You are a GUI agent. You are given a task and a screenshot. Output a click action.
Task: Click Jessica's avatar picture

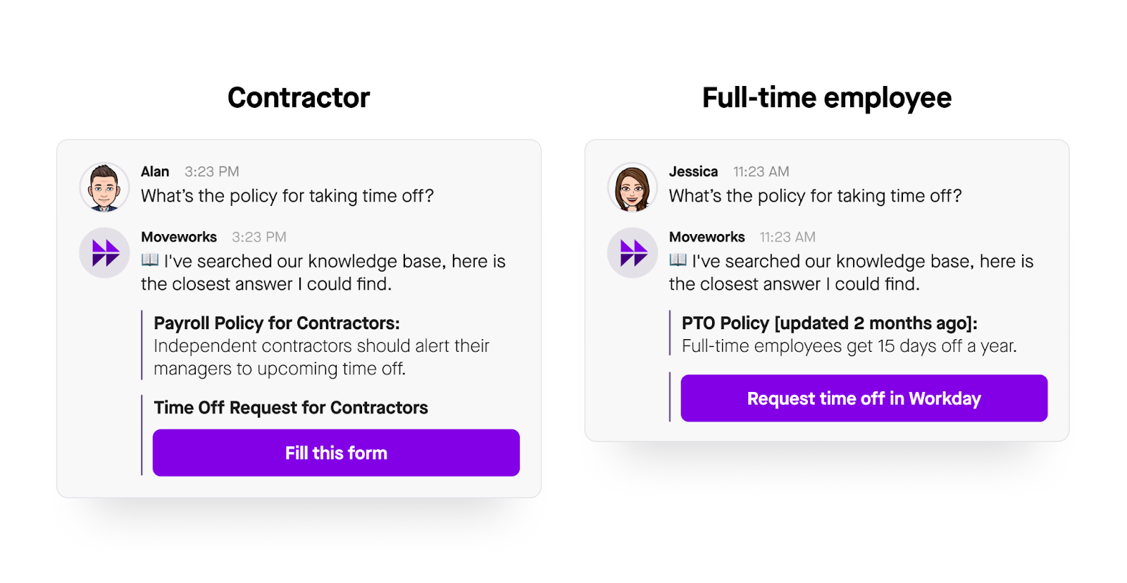click(x=631, y=187)
